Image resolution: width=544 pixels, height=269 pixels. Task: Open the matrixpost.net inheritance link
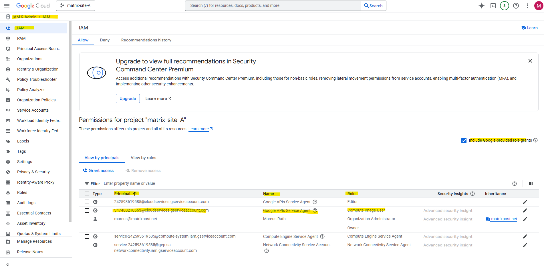coord(504,219)
